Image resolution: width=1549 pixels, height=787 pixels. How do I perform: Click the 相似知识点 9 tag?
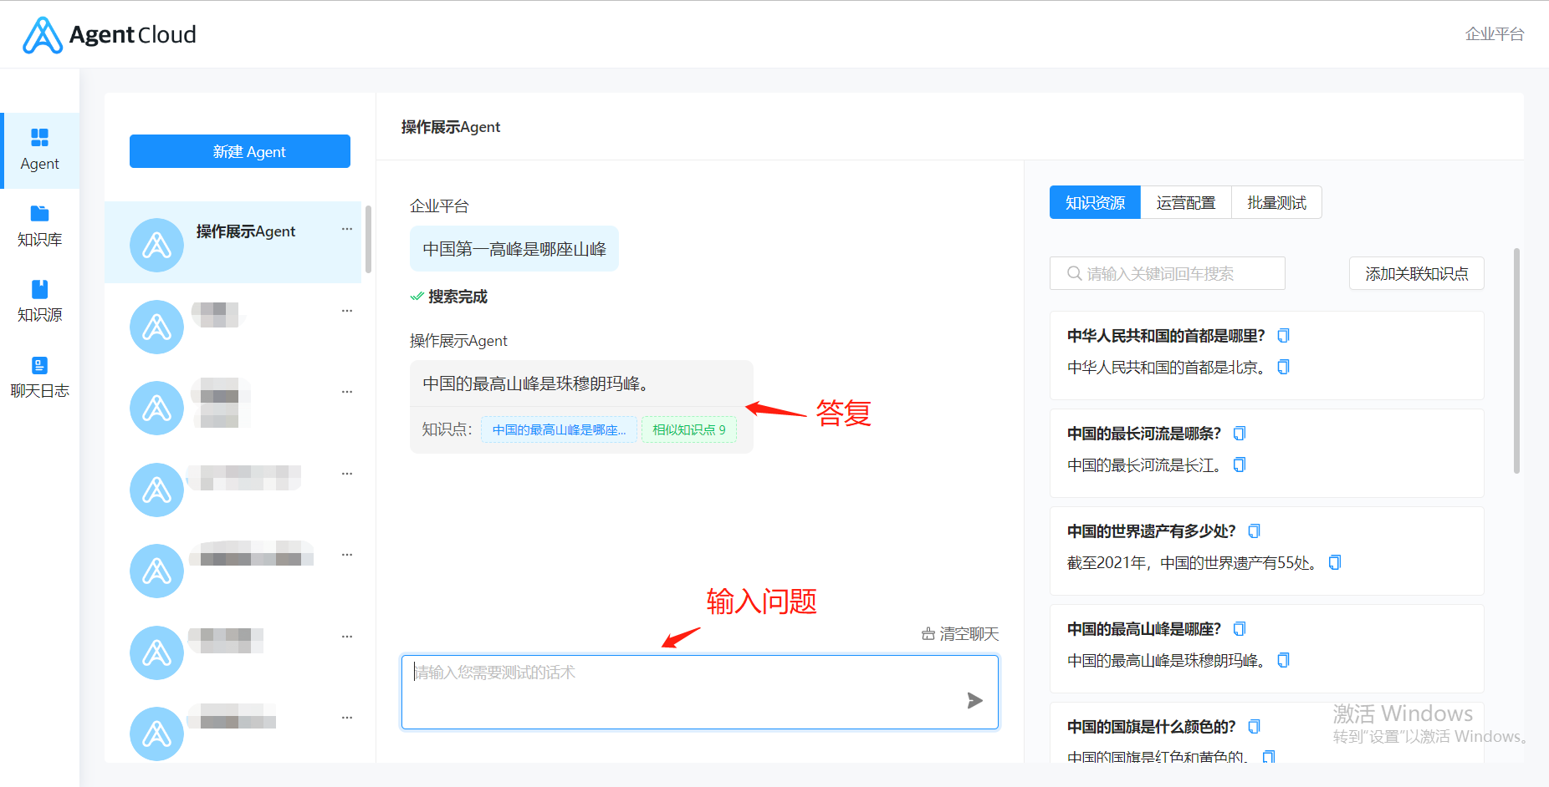689,429
